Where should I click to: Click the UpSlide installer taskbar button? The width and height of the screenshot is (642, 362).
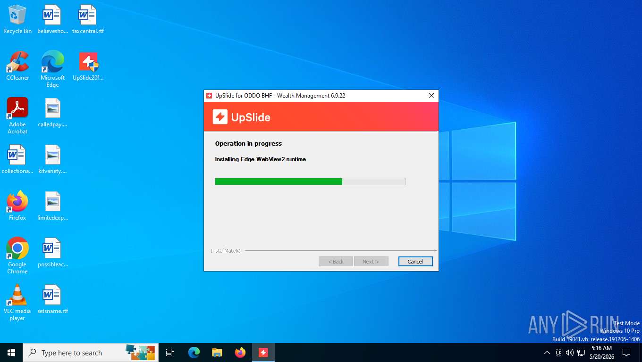point(263,353)
